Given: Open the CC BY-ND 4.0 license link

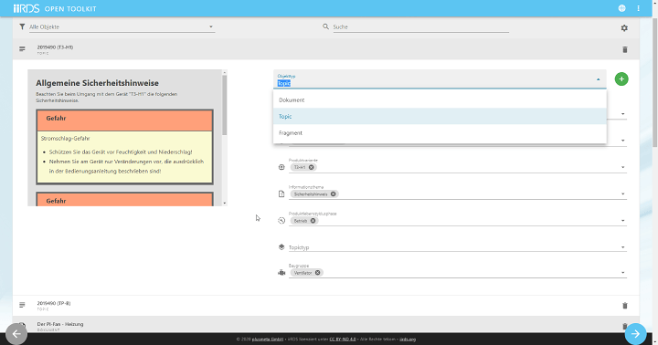Looking at the screenshot, I should (x=343, y=340).
